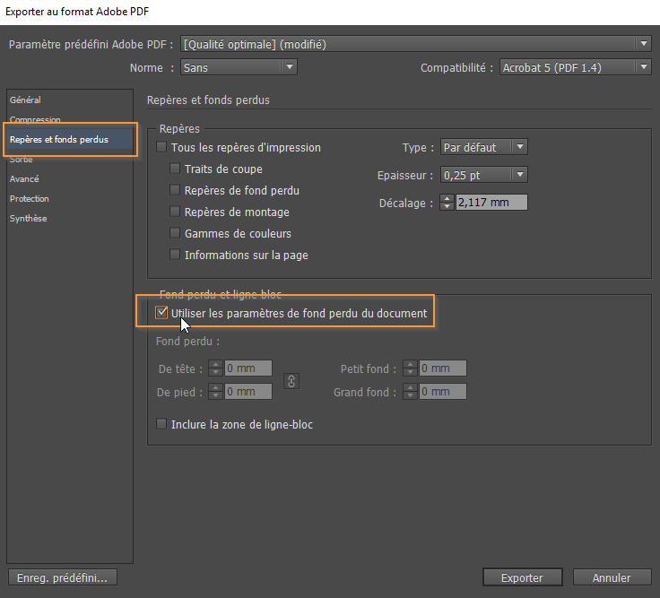The image size is (660, 598).
Task: Toggle Gammes de couleurs checkbox
Action: pos(175,233)
